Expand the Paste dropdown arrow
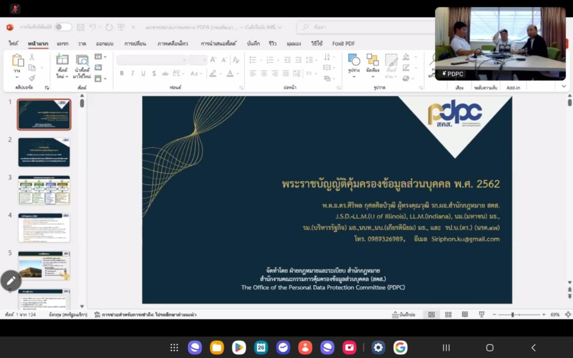 pos(17,78)
